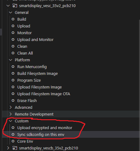Image resolution: width=140 pixels, height=151 pixels.
Task: Click the smartdisplay_vescb_35v2_pcb210 folder icon
Action: 15,148
